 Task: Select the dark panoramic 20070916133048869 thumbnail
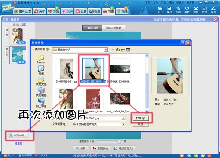(x=120, y=69)
